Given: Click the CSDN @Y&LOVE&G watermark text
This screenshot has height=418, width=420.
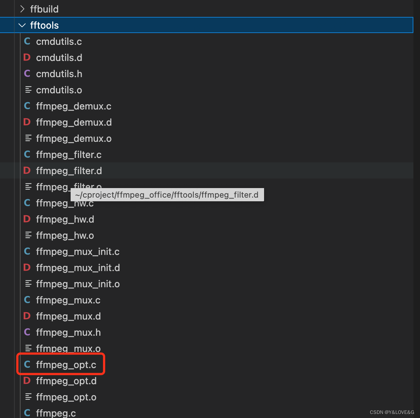Looking at the screenshot, I should tap(391, 412).
